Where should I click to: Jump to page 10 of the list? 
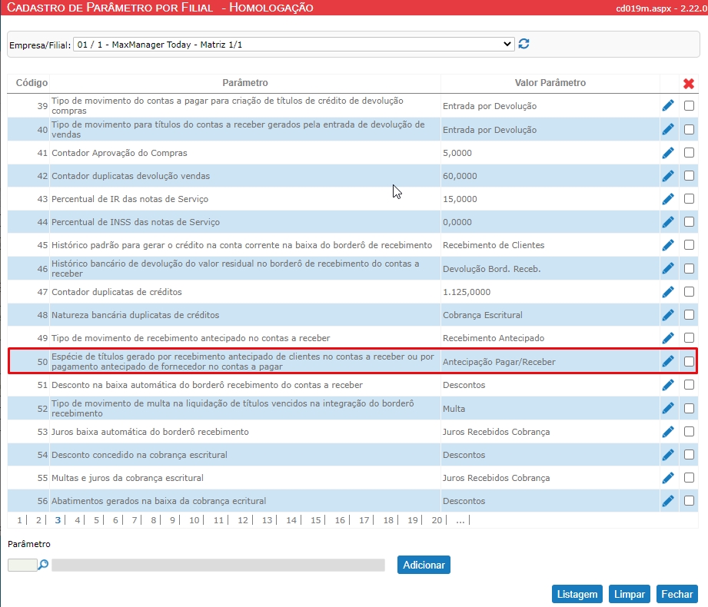pos(194,520)
